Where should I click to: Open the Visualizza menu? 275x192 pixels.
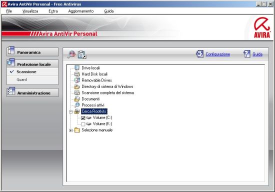tap(30, 11)
